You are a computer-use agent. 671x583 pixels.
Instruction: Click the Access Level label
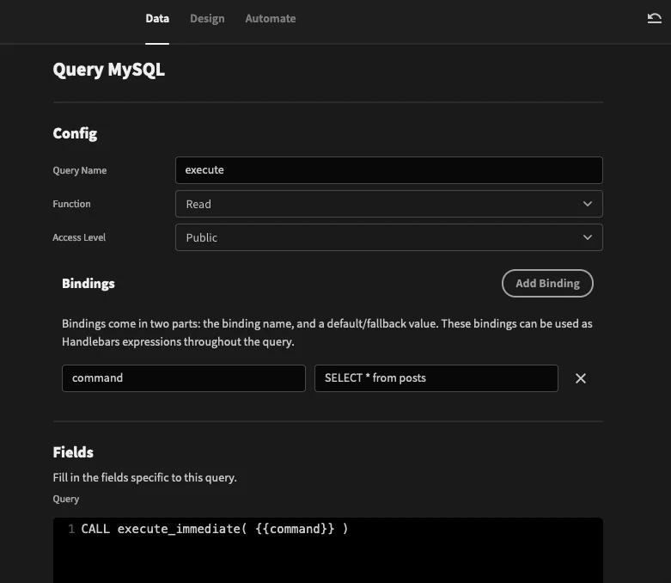click(79, 237)
